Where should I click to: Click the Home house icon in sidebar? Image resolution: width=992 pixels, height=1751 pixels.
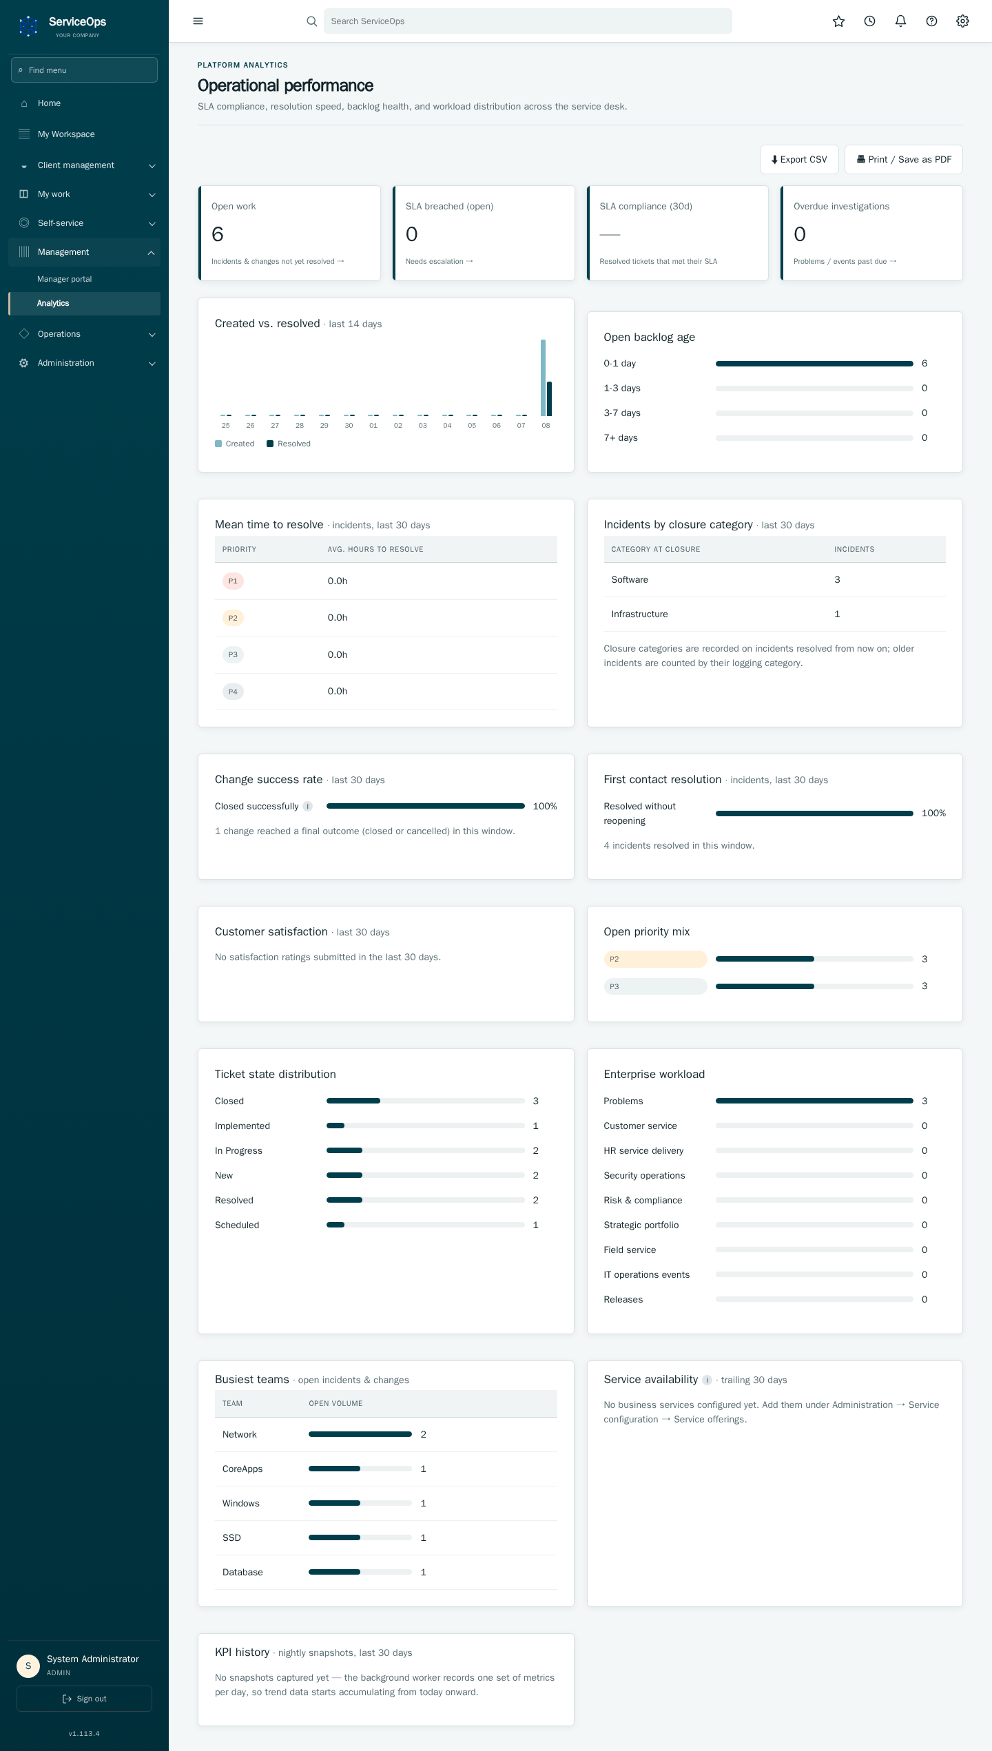[x=24, y=103]
